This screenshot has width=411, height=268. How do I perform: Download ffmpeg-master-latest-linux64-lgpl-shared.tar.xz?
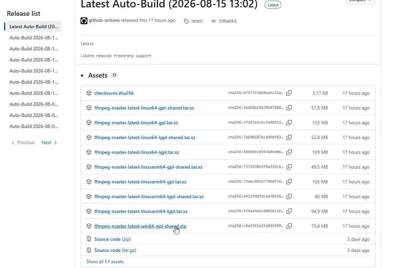[145, 137]
